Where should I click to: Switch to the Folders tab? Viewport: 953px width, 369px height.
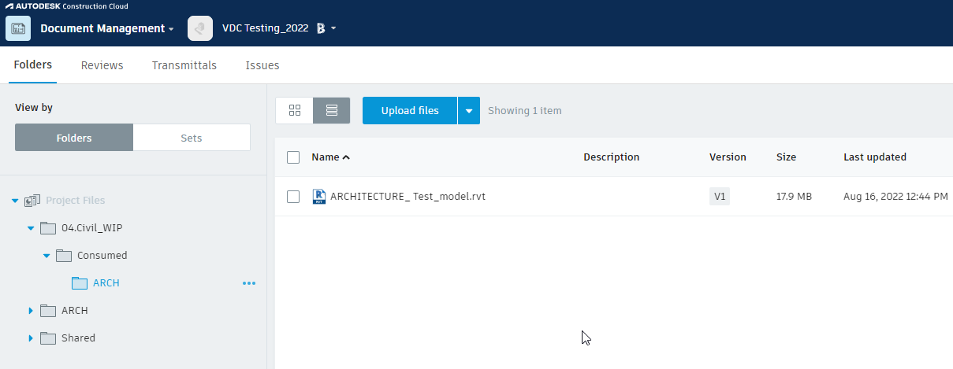click(33, 65)
